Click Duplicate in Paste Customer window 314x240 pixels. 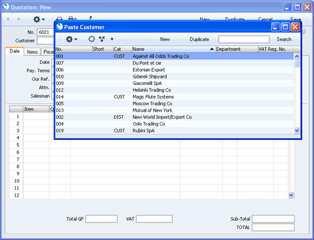click(x=199, y=39)
